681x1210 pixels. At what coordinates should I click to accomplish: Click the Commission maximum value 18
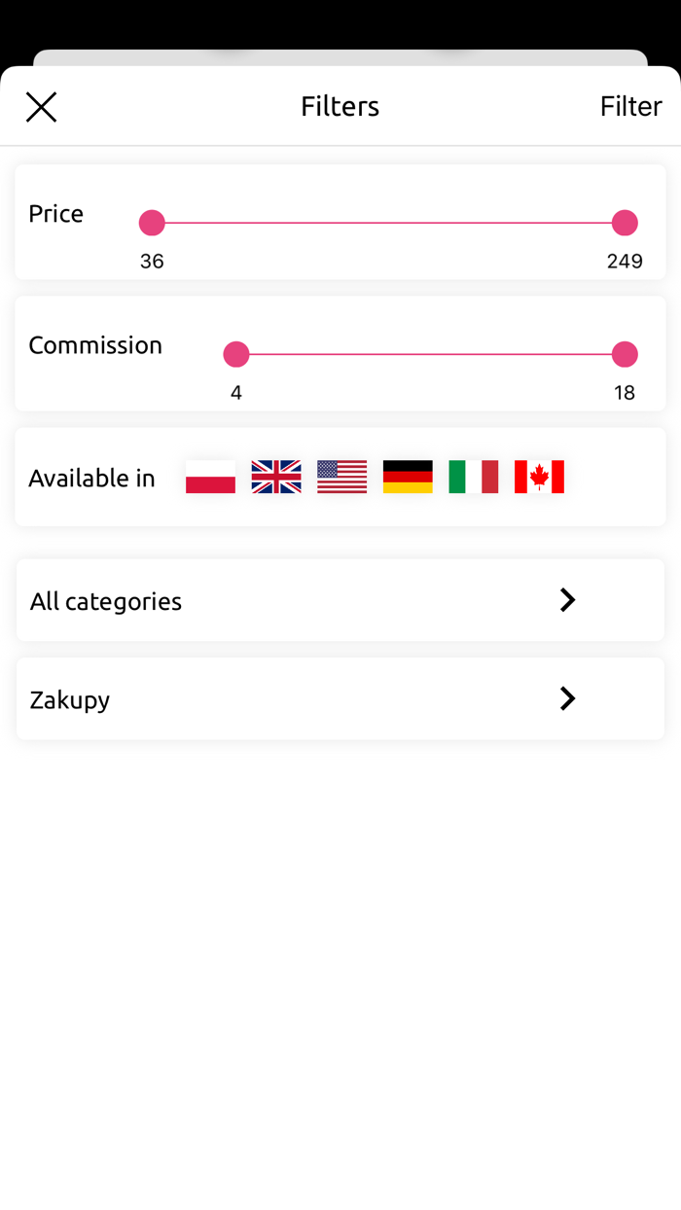[625, 393]
